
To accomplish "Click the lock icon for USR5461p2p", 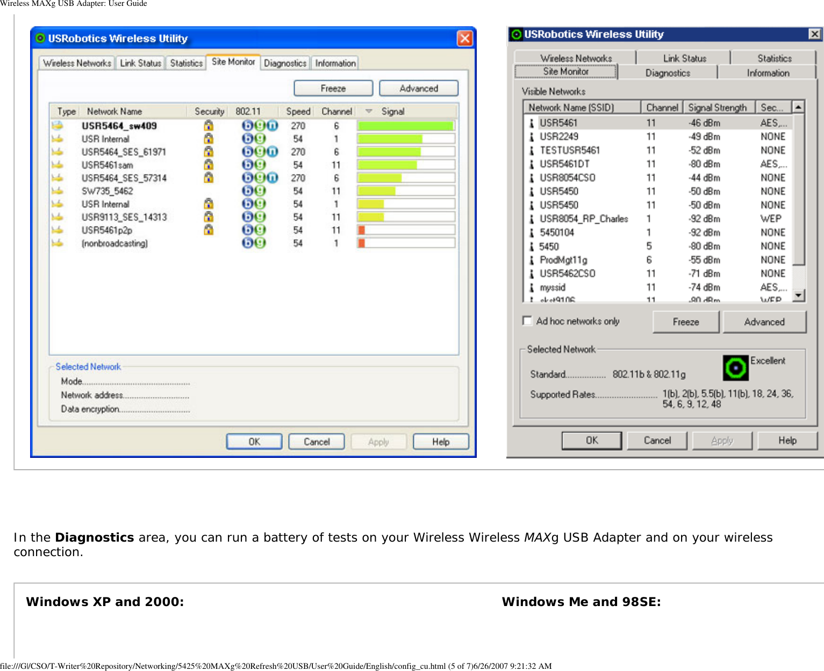I will pos(209,230).
